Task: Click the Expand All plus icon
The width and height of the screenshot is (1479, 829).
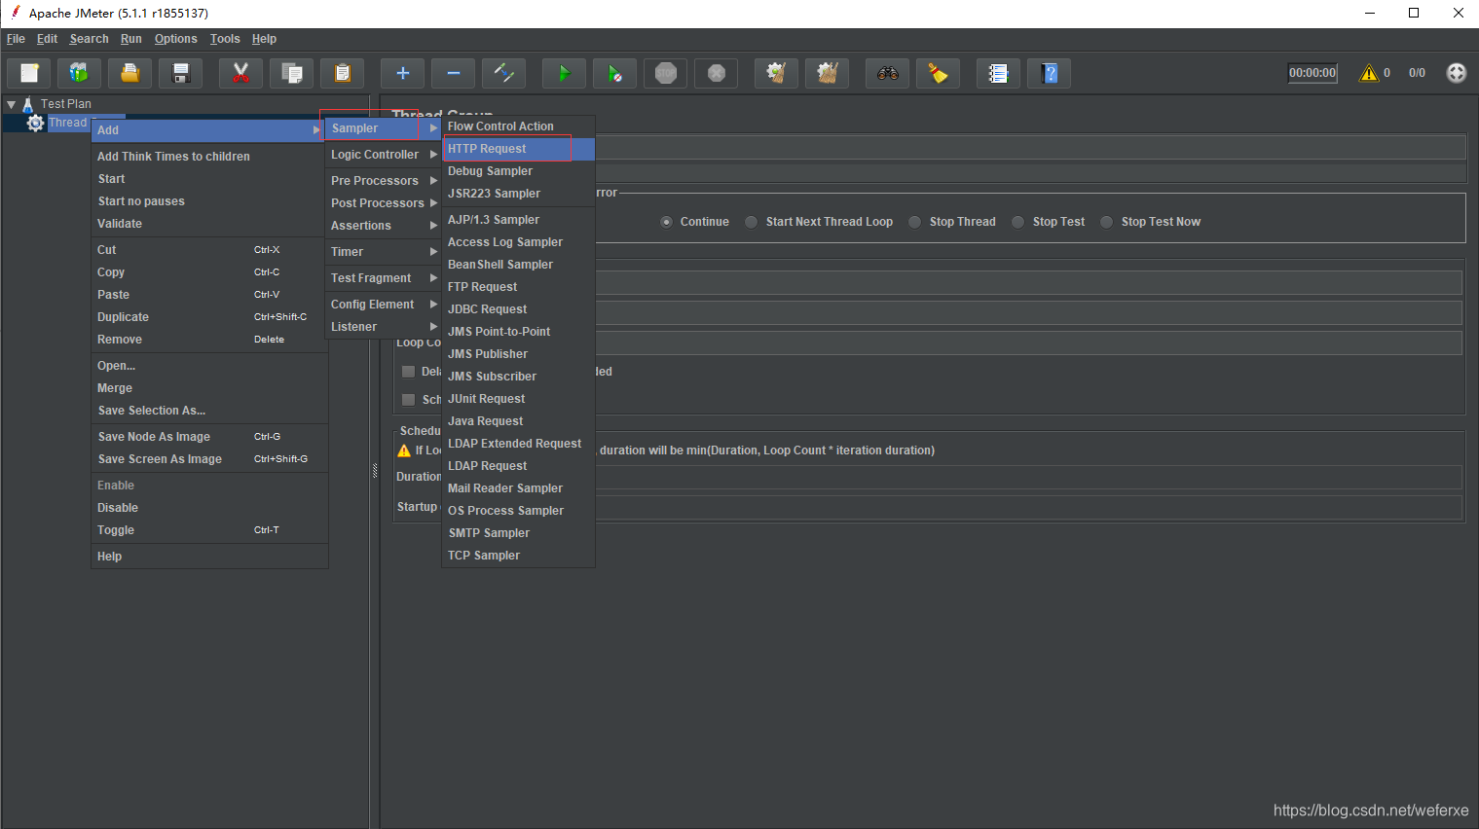Action: click(402, 73)
